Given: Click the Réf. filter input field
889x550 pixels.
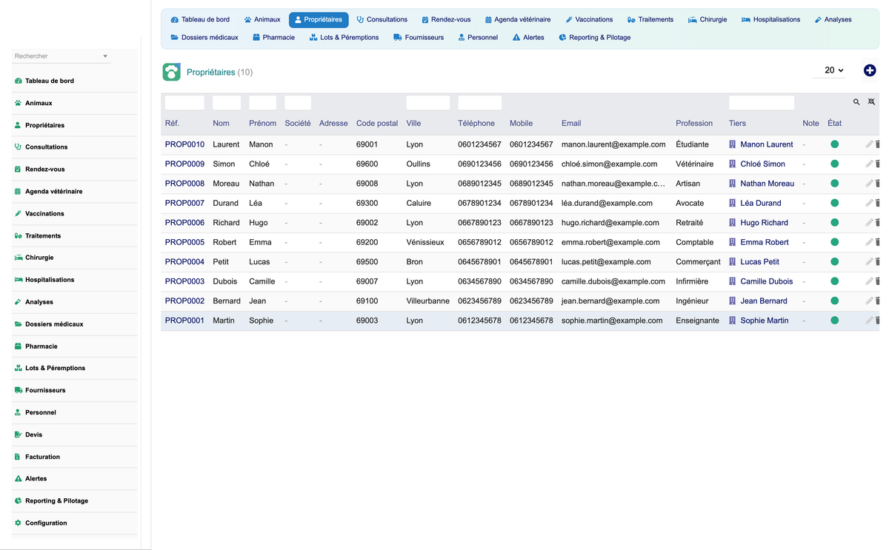Looking at the screenshot, I should tap(184, 103).
